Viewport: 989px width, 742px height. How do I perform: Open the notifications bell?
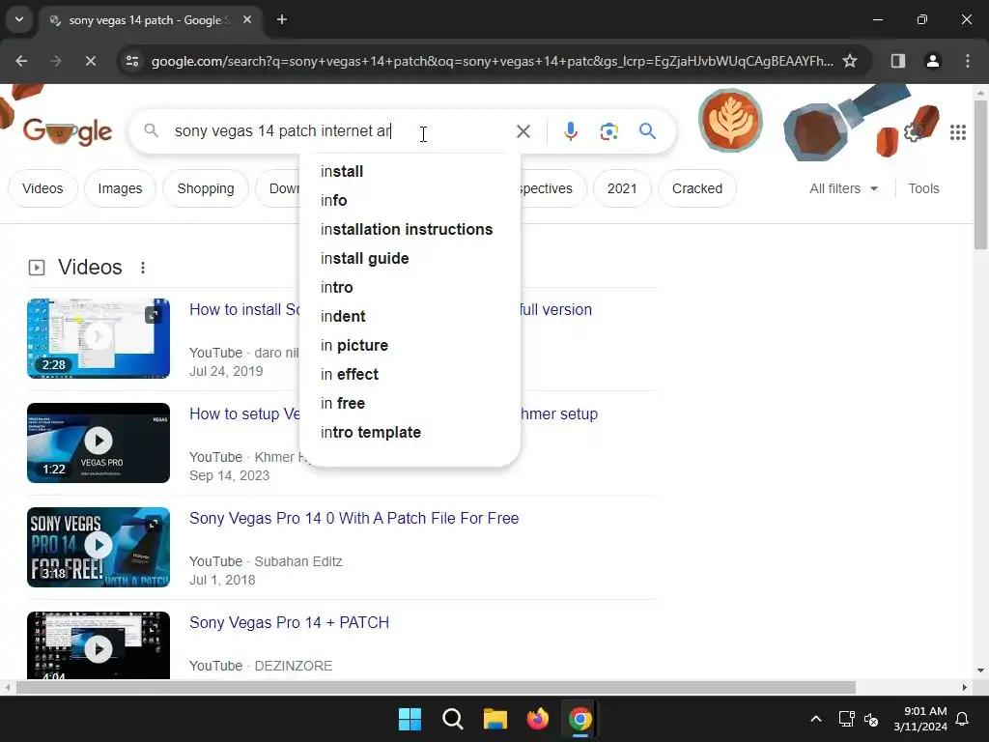tap(963, 719)
